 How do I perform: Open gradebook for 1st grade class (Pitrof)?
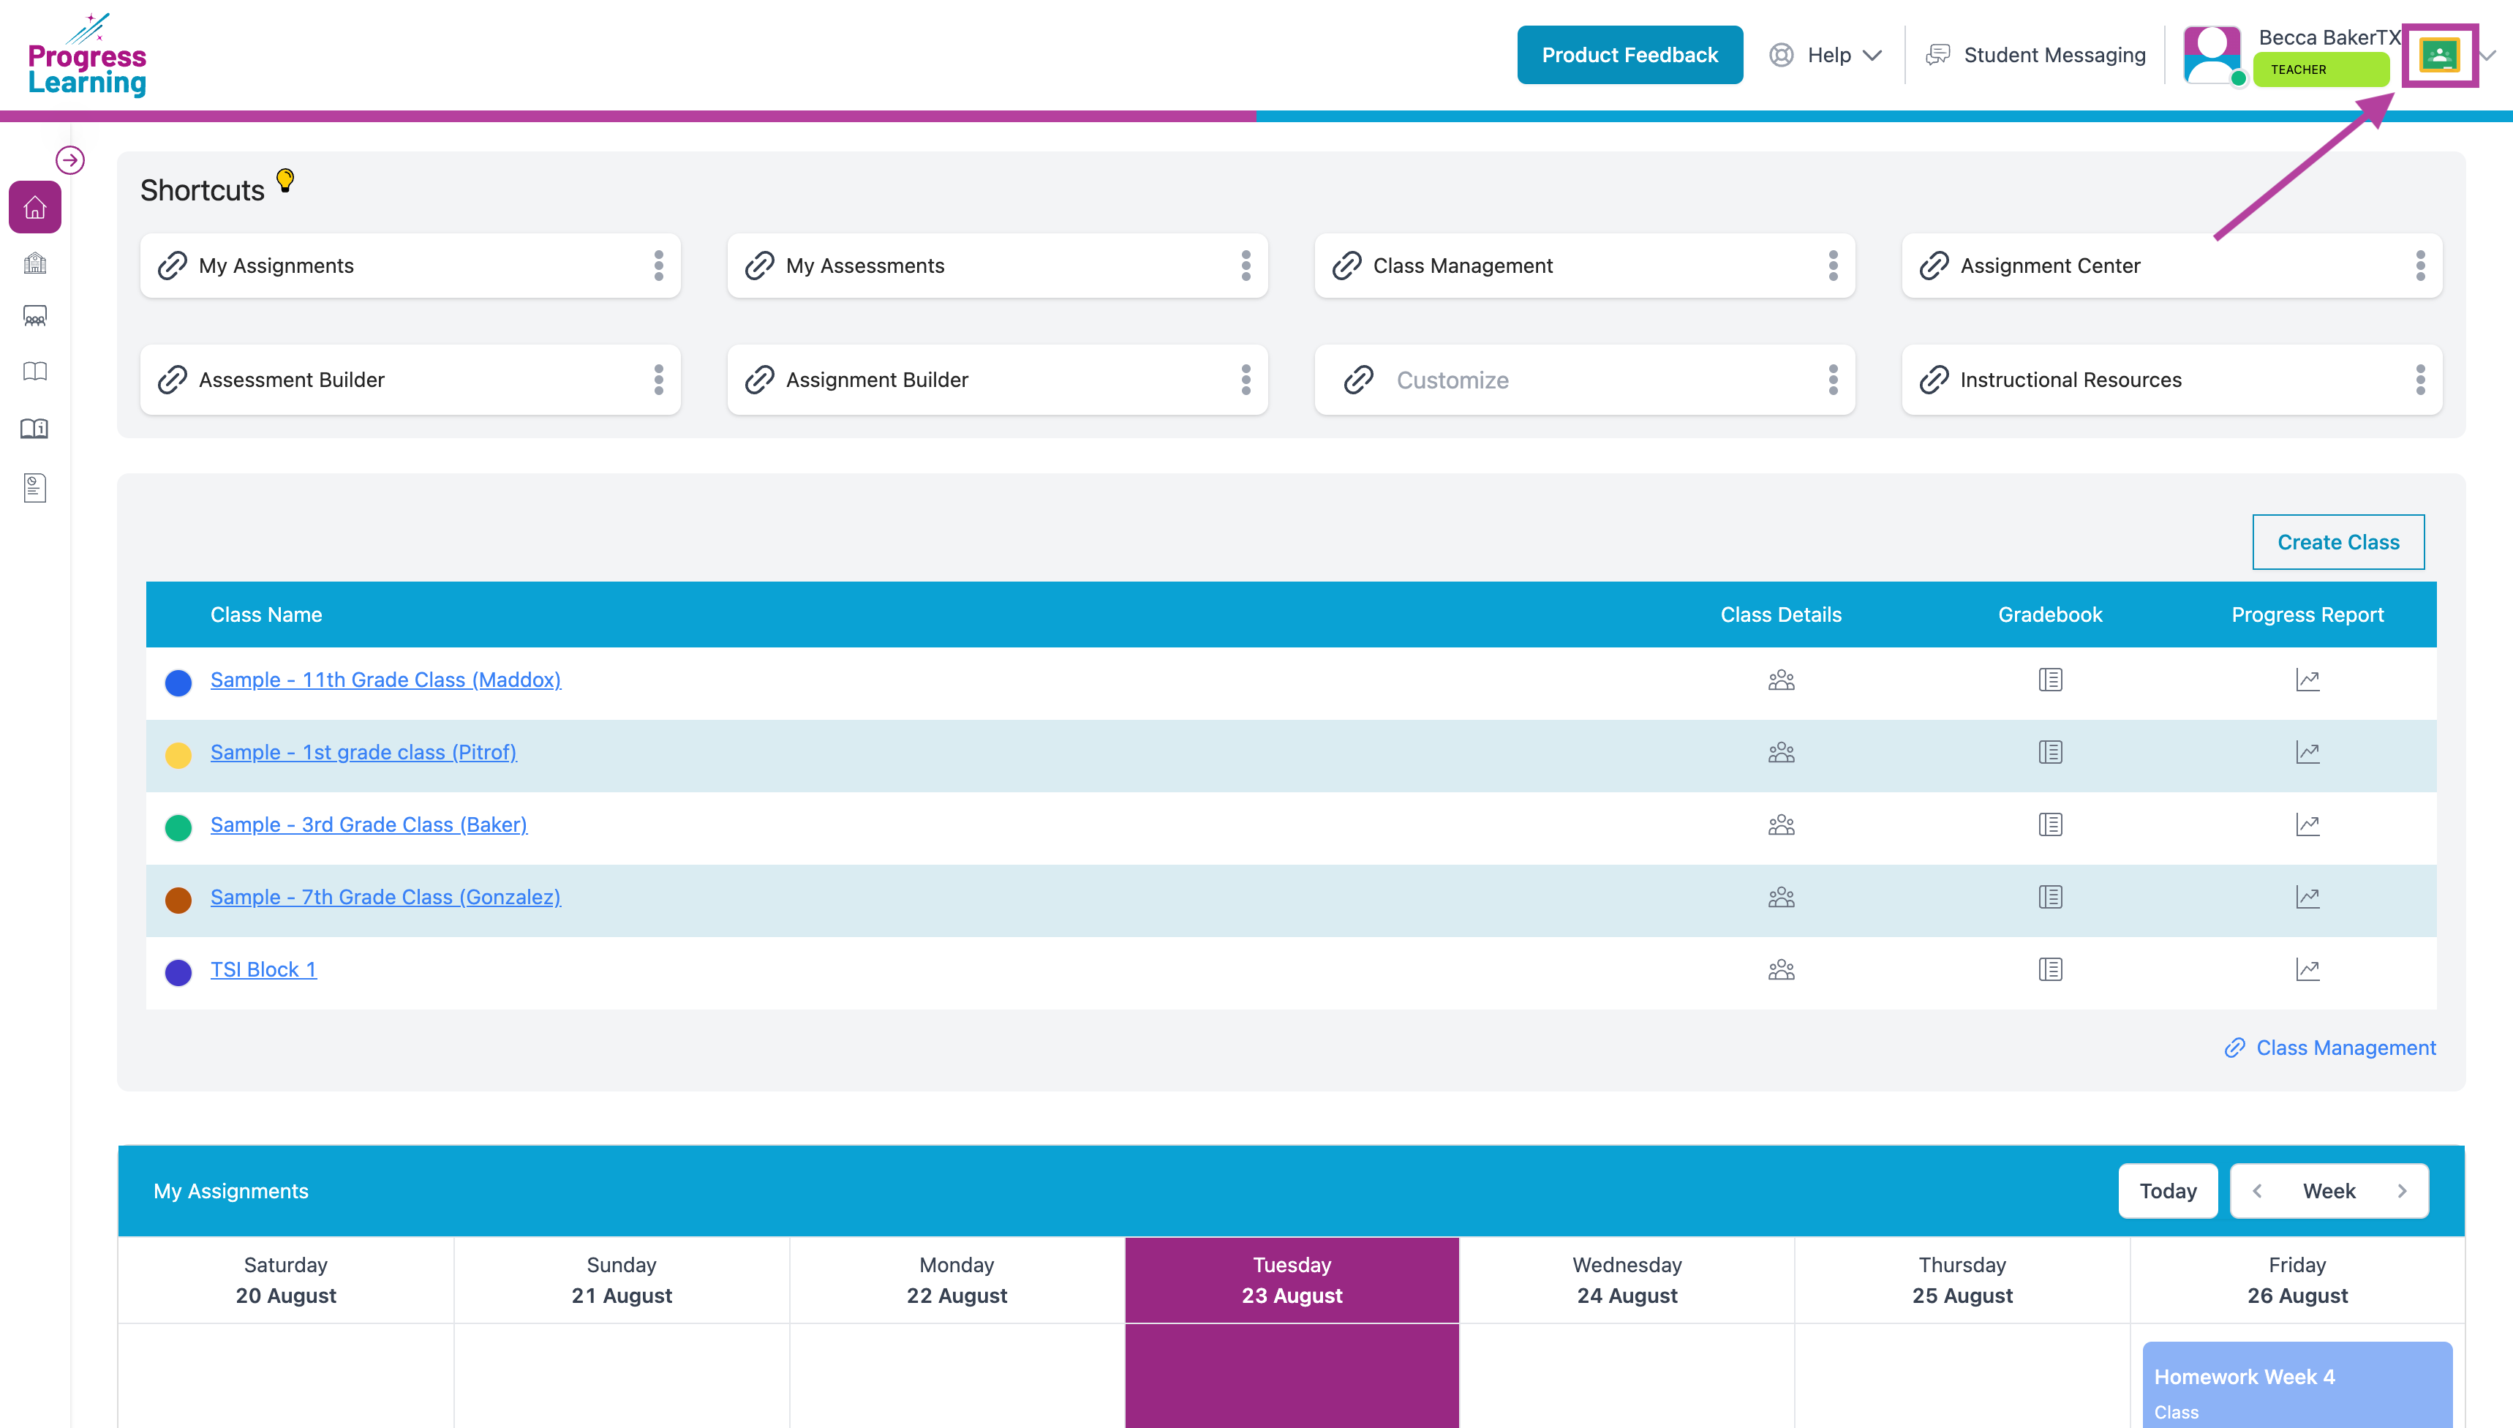coord(2050,752)
